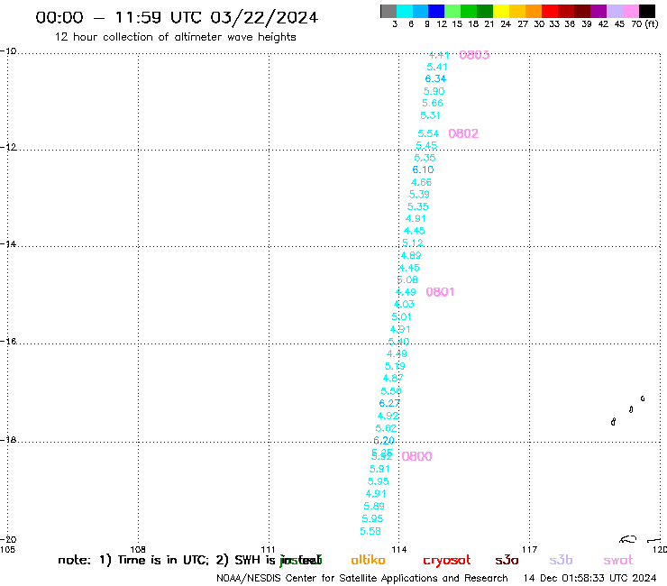Screen dimensions: 667x586
Task: Select the dark blue 12 ft legend swatch
Action: click(x=437, y=11)
